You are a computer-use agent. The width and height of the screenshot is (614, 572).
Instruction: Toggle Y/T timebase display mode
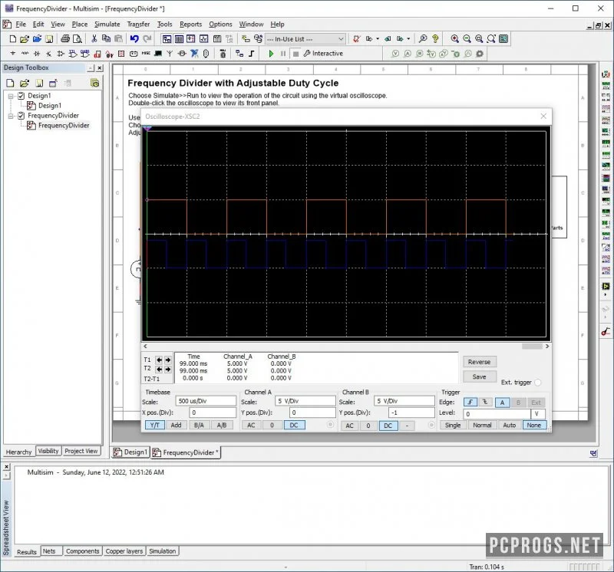point(155,425)
